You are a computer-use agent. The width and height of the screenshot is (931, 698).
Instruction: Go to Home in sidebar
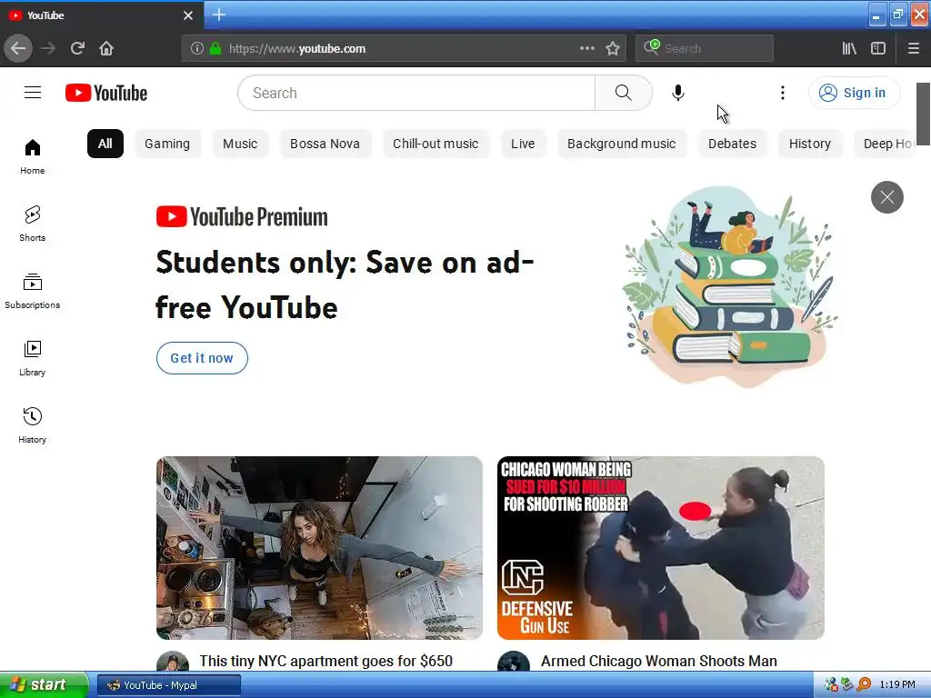(x=33, y=156)
